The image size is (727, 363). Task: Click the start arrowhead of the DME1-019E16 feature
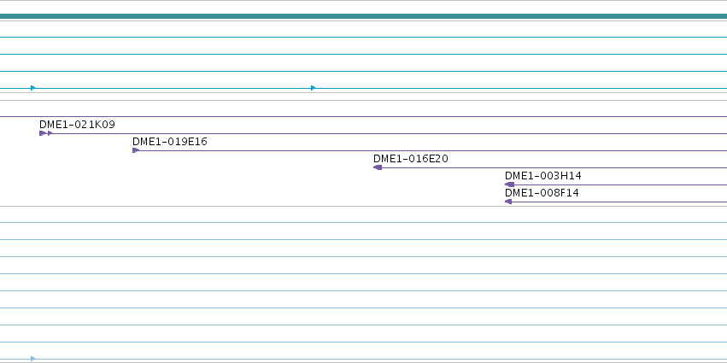click(136, 150)
